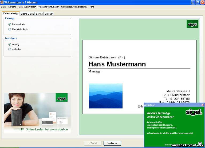Click the shopping cart icon in the ad

coord(22,129)
